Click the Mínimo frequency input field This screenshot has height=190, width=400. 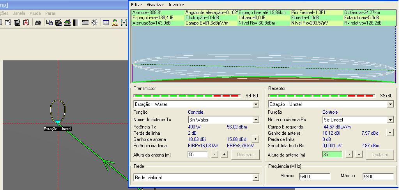pyautogui.click(x=314, y=177)
